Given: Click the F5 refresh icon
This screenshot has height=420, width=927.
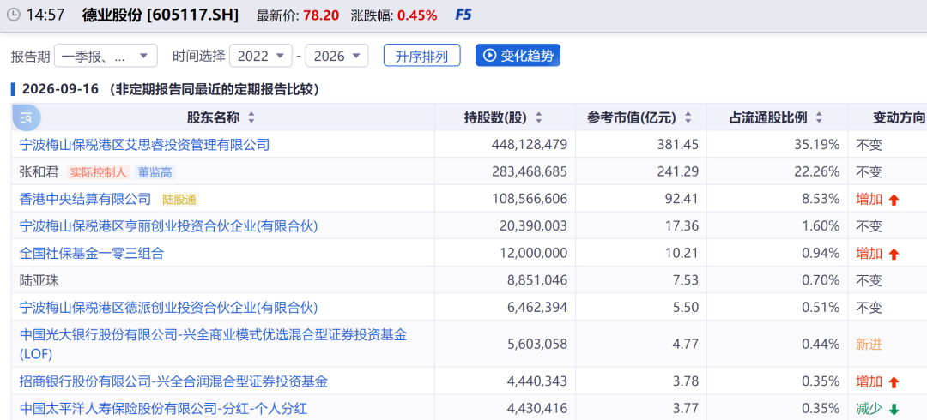Looking at the screenshot, I should (463, 15).
